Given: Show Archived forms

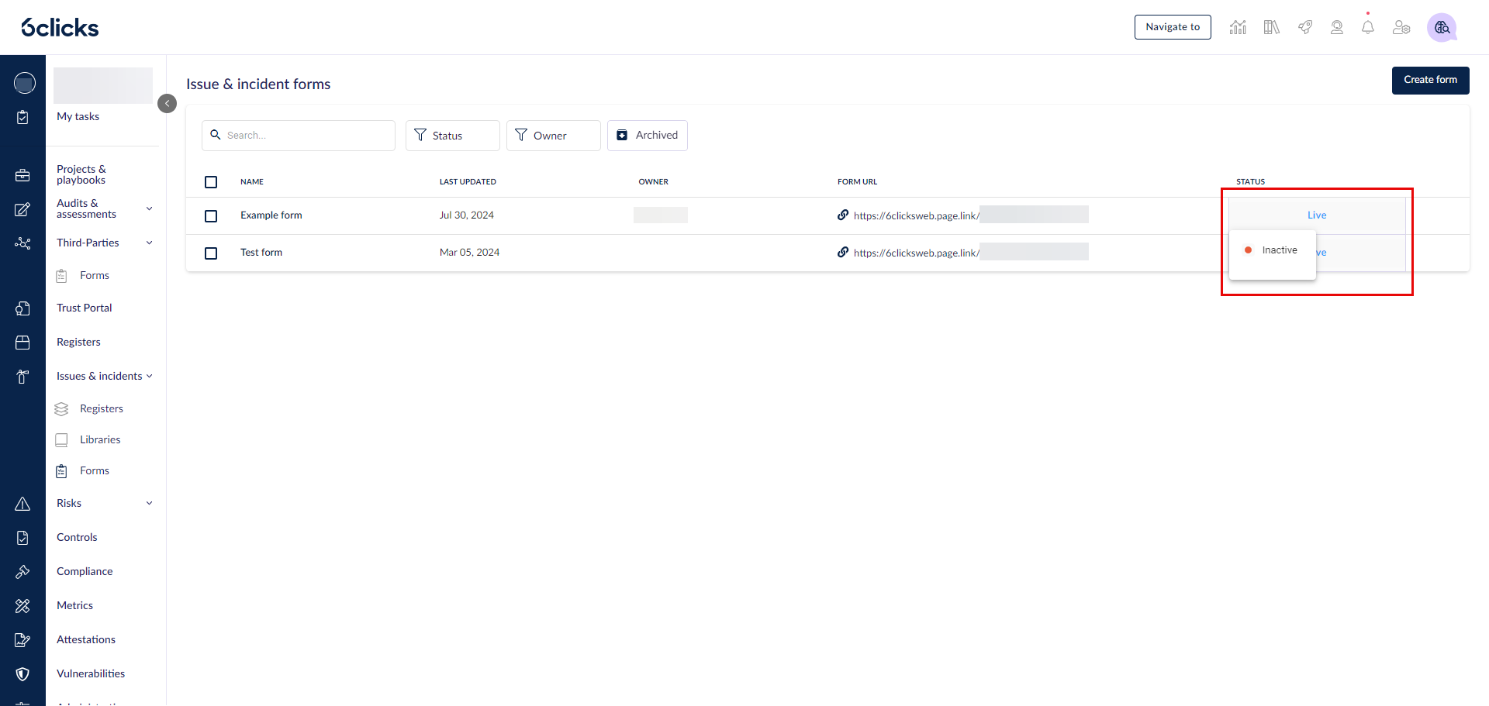Looking at the screenshot, I should click(648, 136).
